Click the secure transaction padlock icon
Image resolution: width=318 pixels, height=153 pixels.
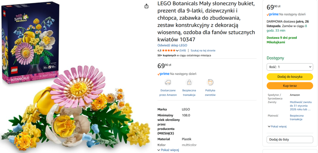click(189, 82)
